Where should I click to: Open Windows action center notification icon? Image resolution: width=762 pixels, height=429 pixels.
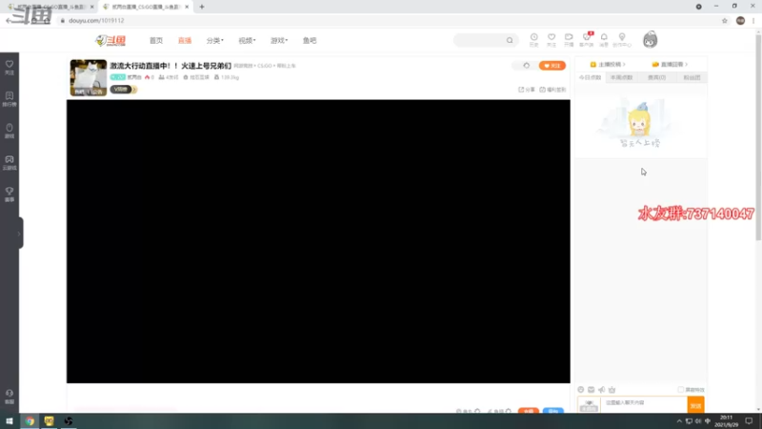point(749,421)
